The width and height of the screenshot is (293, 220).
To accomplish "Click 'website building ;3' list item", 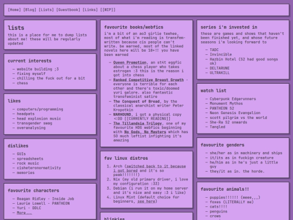I will (x=38, y=69).
